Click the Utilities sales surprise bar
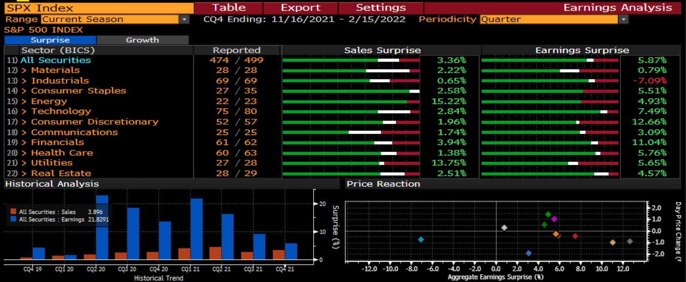This screenshot has width=686, height=282. click(351, 163)
